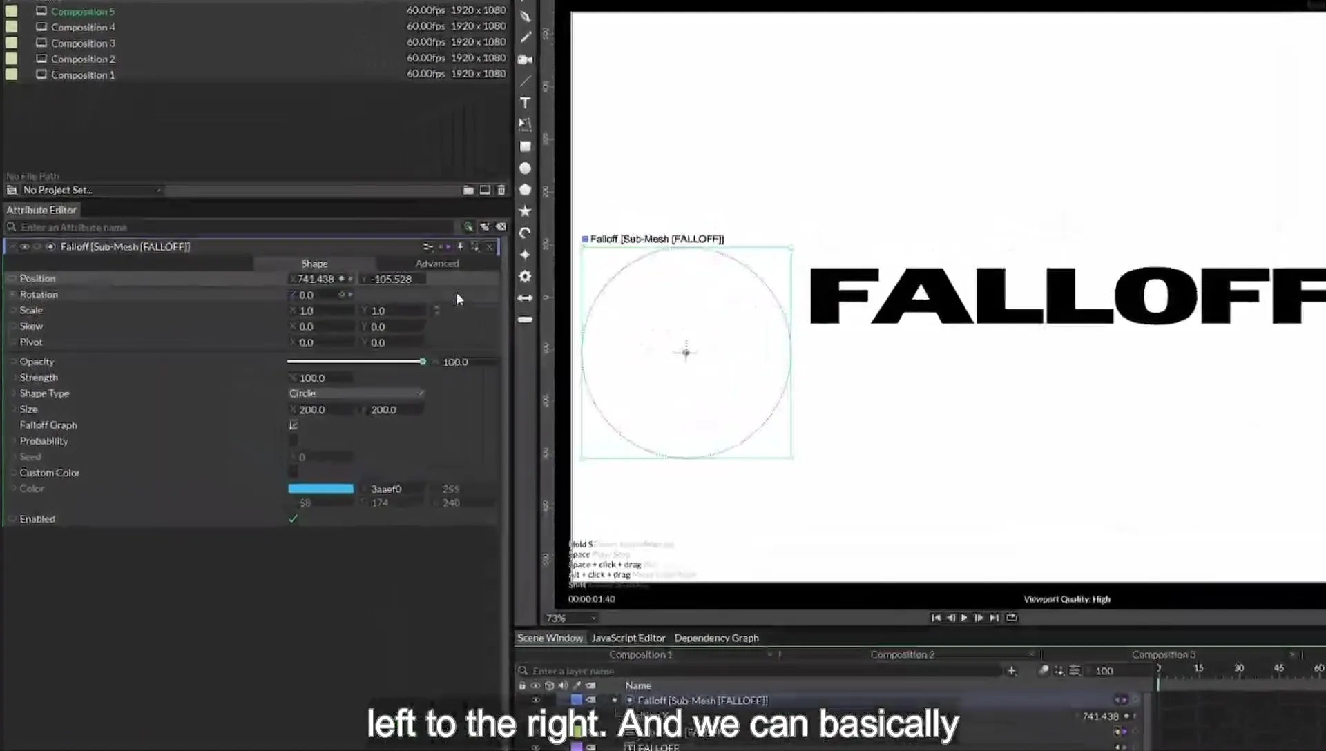This screenshot has width=1326, height=751.
Task: Select Composition 1 in the assets list
Action: 83,75
